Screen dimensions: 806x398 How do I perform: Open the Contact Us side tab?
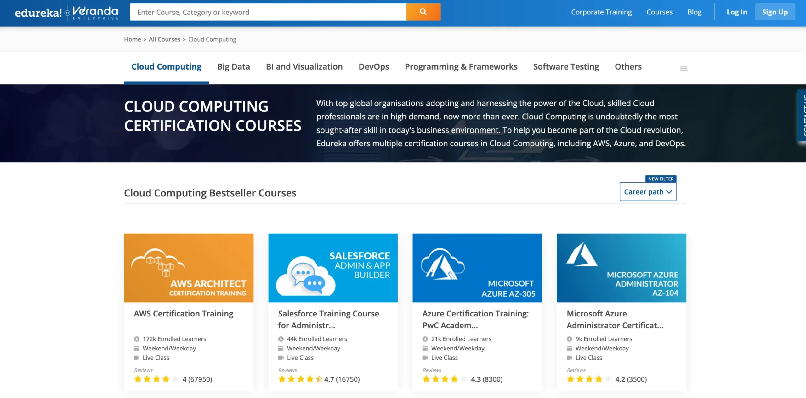point(802,115)
